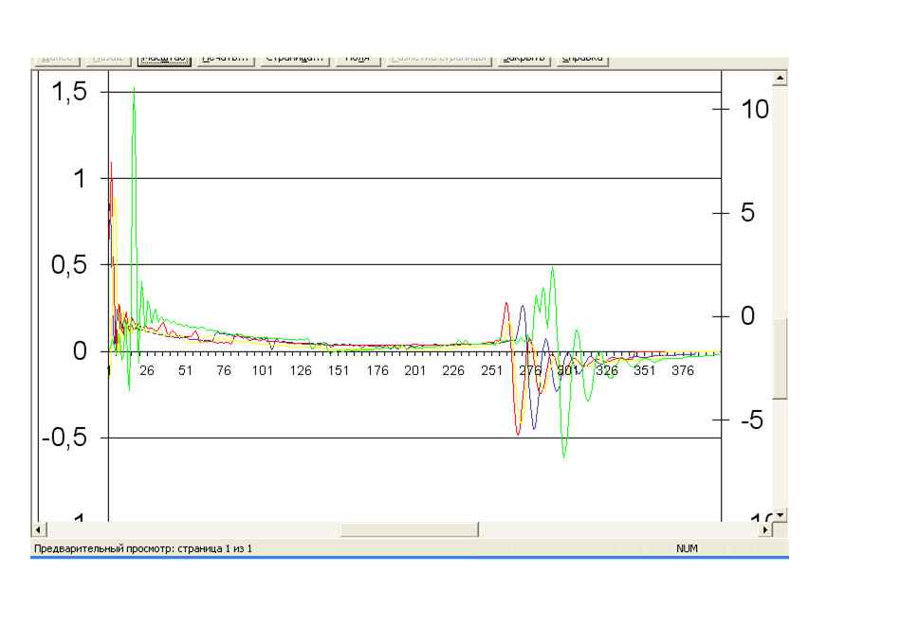Close the preview with Закрыть
Viewport: 918px width, 644px height.
tap(524, 61)
